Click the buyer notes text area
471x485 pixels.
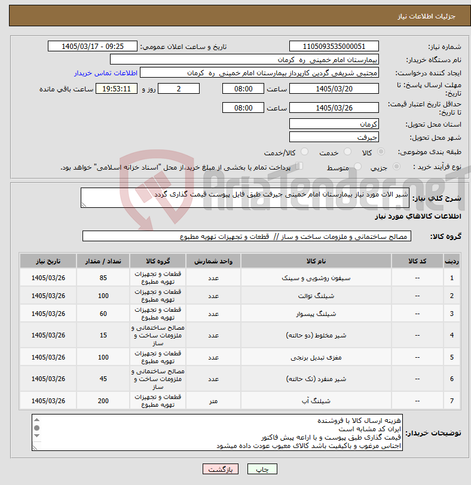(x=217, y=432)
